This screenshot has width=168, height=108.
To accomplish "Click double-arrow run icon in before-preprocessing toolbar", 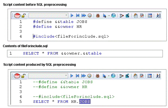I will pyautogui.click(x=84, y=16).
